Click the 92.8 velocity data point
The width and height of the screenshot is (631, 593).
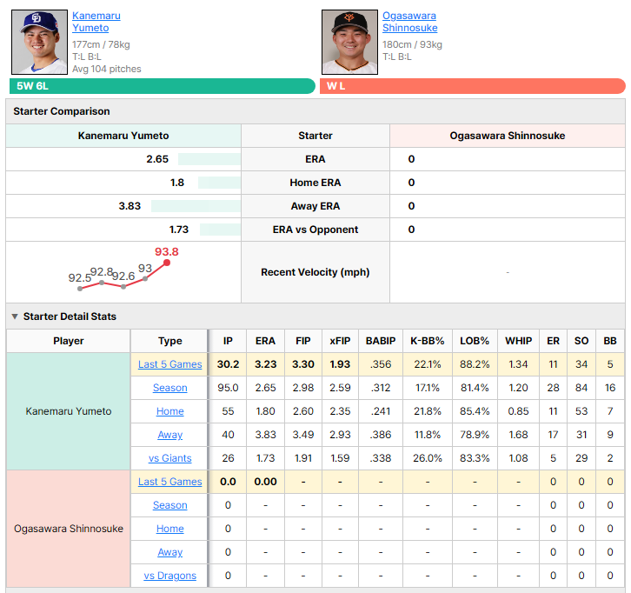tap(102, 283)
